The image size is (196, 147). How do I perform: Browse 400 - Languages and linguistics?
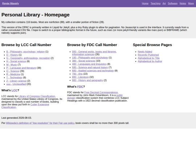coord(89,64)
